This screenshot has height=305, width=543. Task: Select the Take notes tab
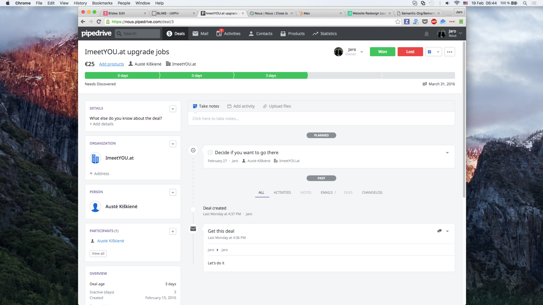206,106
